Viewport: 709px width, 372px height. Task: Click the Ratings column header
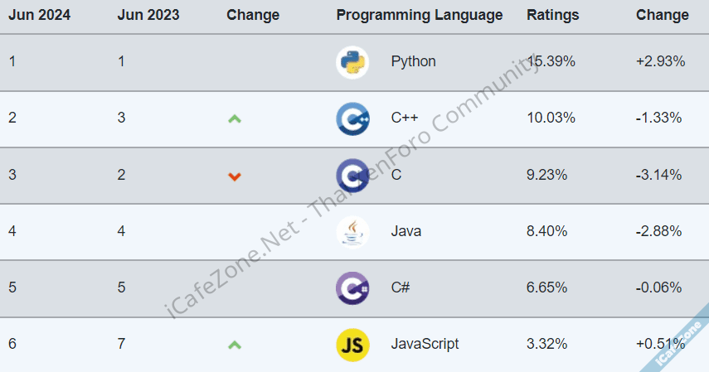tap(552, 15)
